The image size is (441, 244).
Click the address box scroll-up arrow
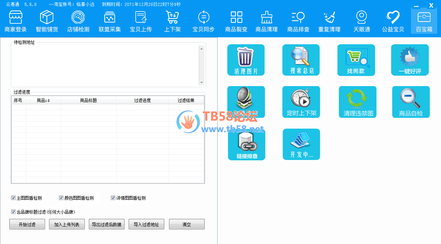click(x=202, y=48)
